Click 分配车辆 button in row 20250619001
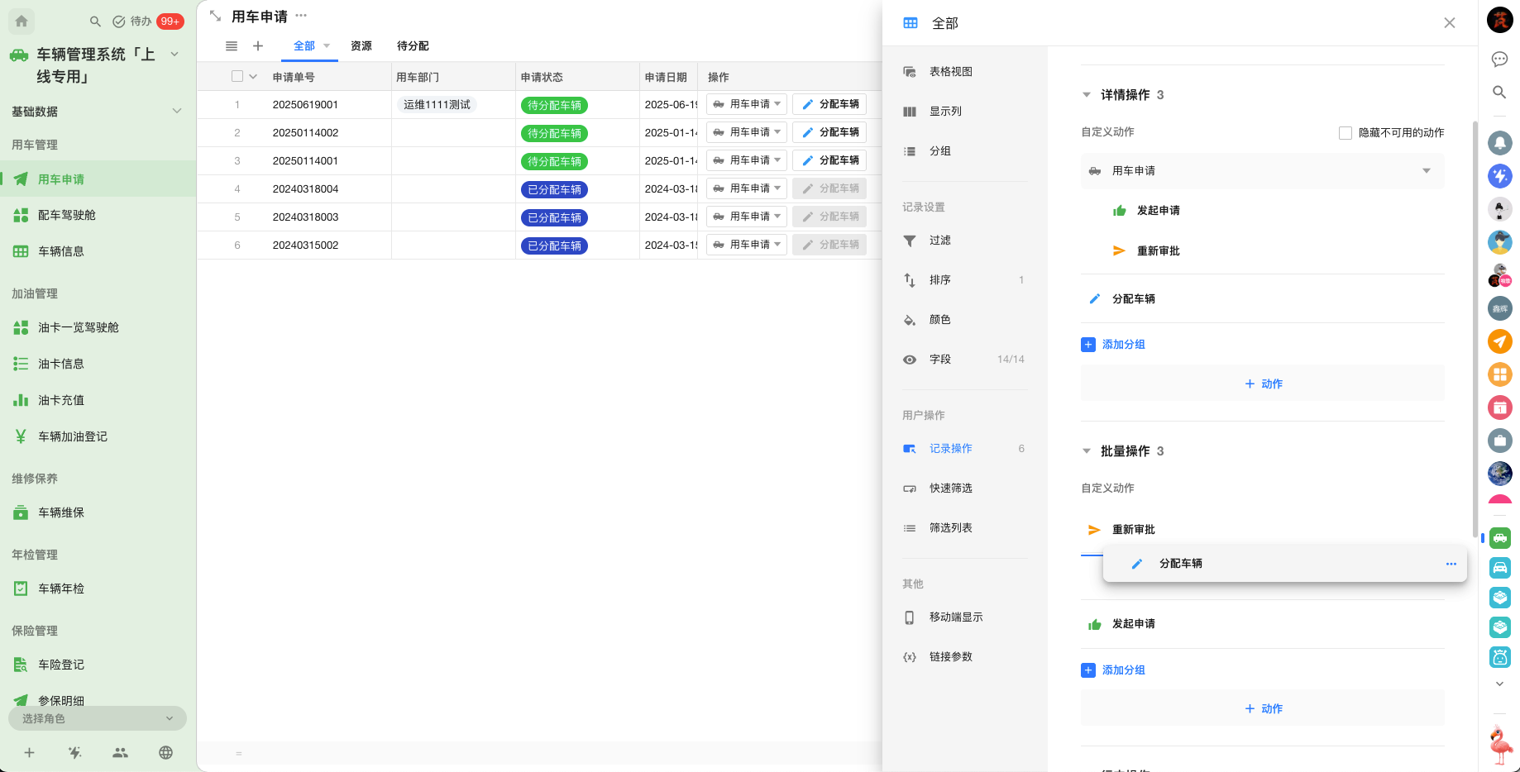Viewport: 1520px width, 772px height. pyautogui.click(x=829, y=104)
